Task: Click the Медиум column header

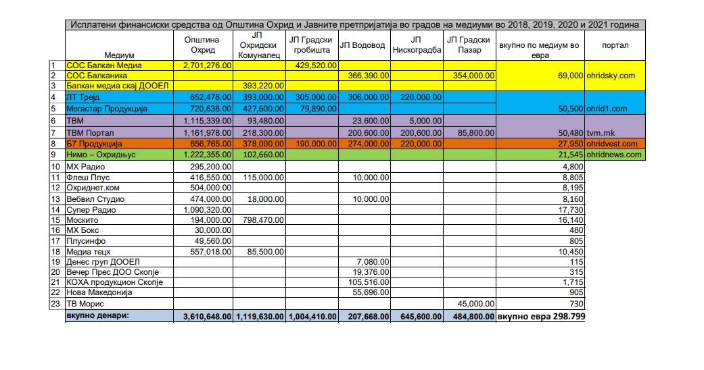Action: tap(119, 45)
